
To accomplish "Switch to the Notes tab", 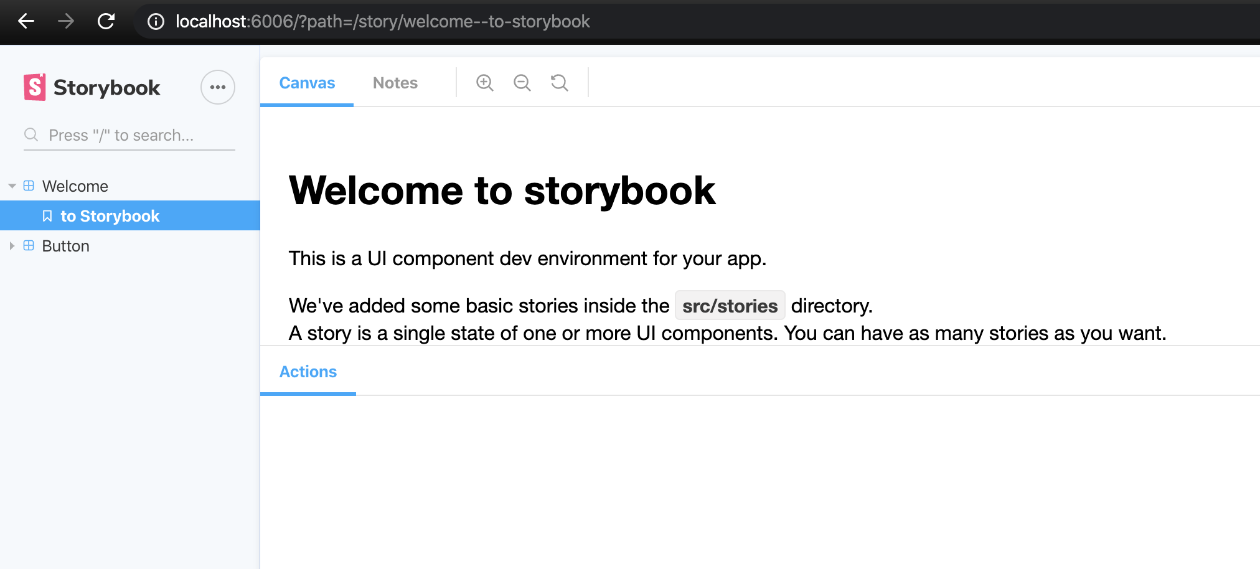I will pos(395,82).
